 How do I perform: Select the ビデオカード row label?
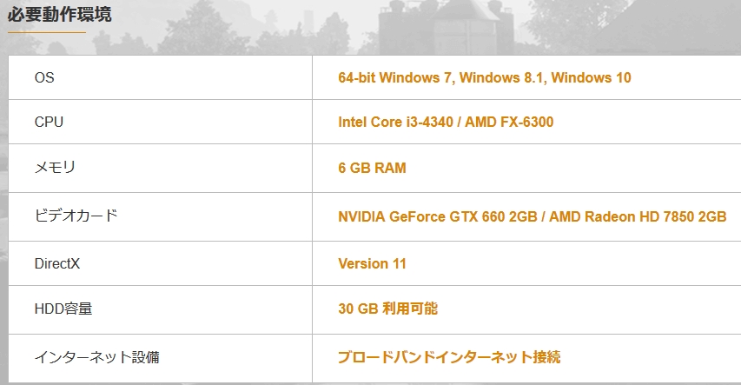pos(76,216)
